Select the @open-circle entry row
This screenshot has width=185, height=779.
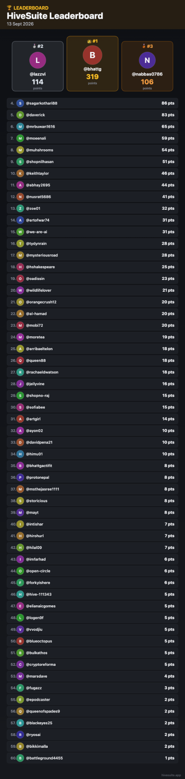pos(92,571)
